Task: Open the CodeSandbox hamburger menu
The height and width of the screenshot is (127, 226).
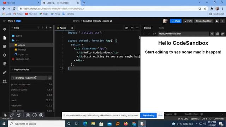Action: click(4, 21)
